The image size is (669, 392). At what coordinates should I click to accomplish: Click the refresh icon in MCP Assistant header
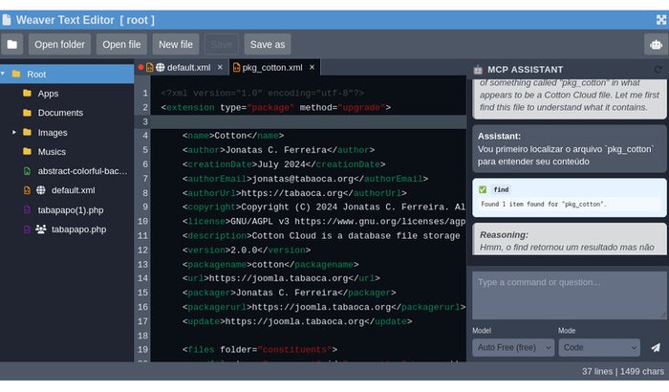[x=658, y=70]
